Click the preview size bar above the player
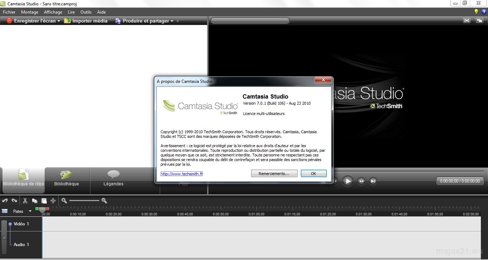The image size is (488, 260). (250, 21)
